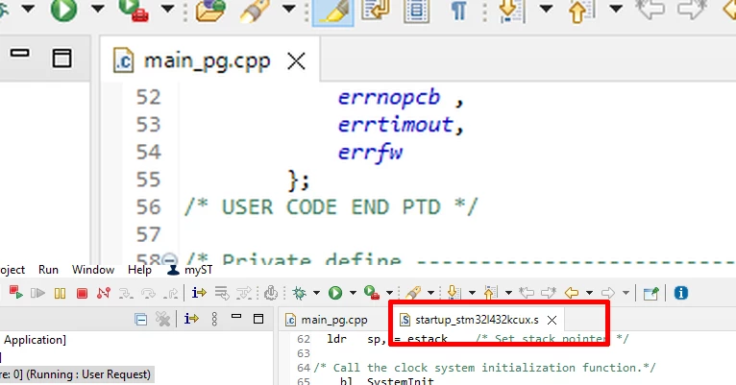The width and height of the screenshot is (736, 385).
Task: Minimize the enlarged left view panel
Action: click(20, 54)
